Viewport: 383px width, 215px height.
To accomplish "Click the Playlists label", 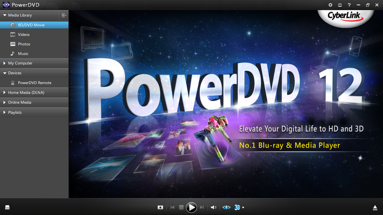I will 15,112.
